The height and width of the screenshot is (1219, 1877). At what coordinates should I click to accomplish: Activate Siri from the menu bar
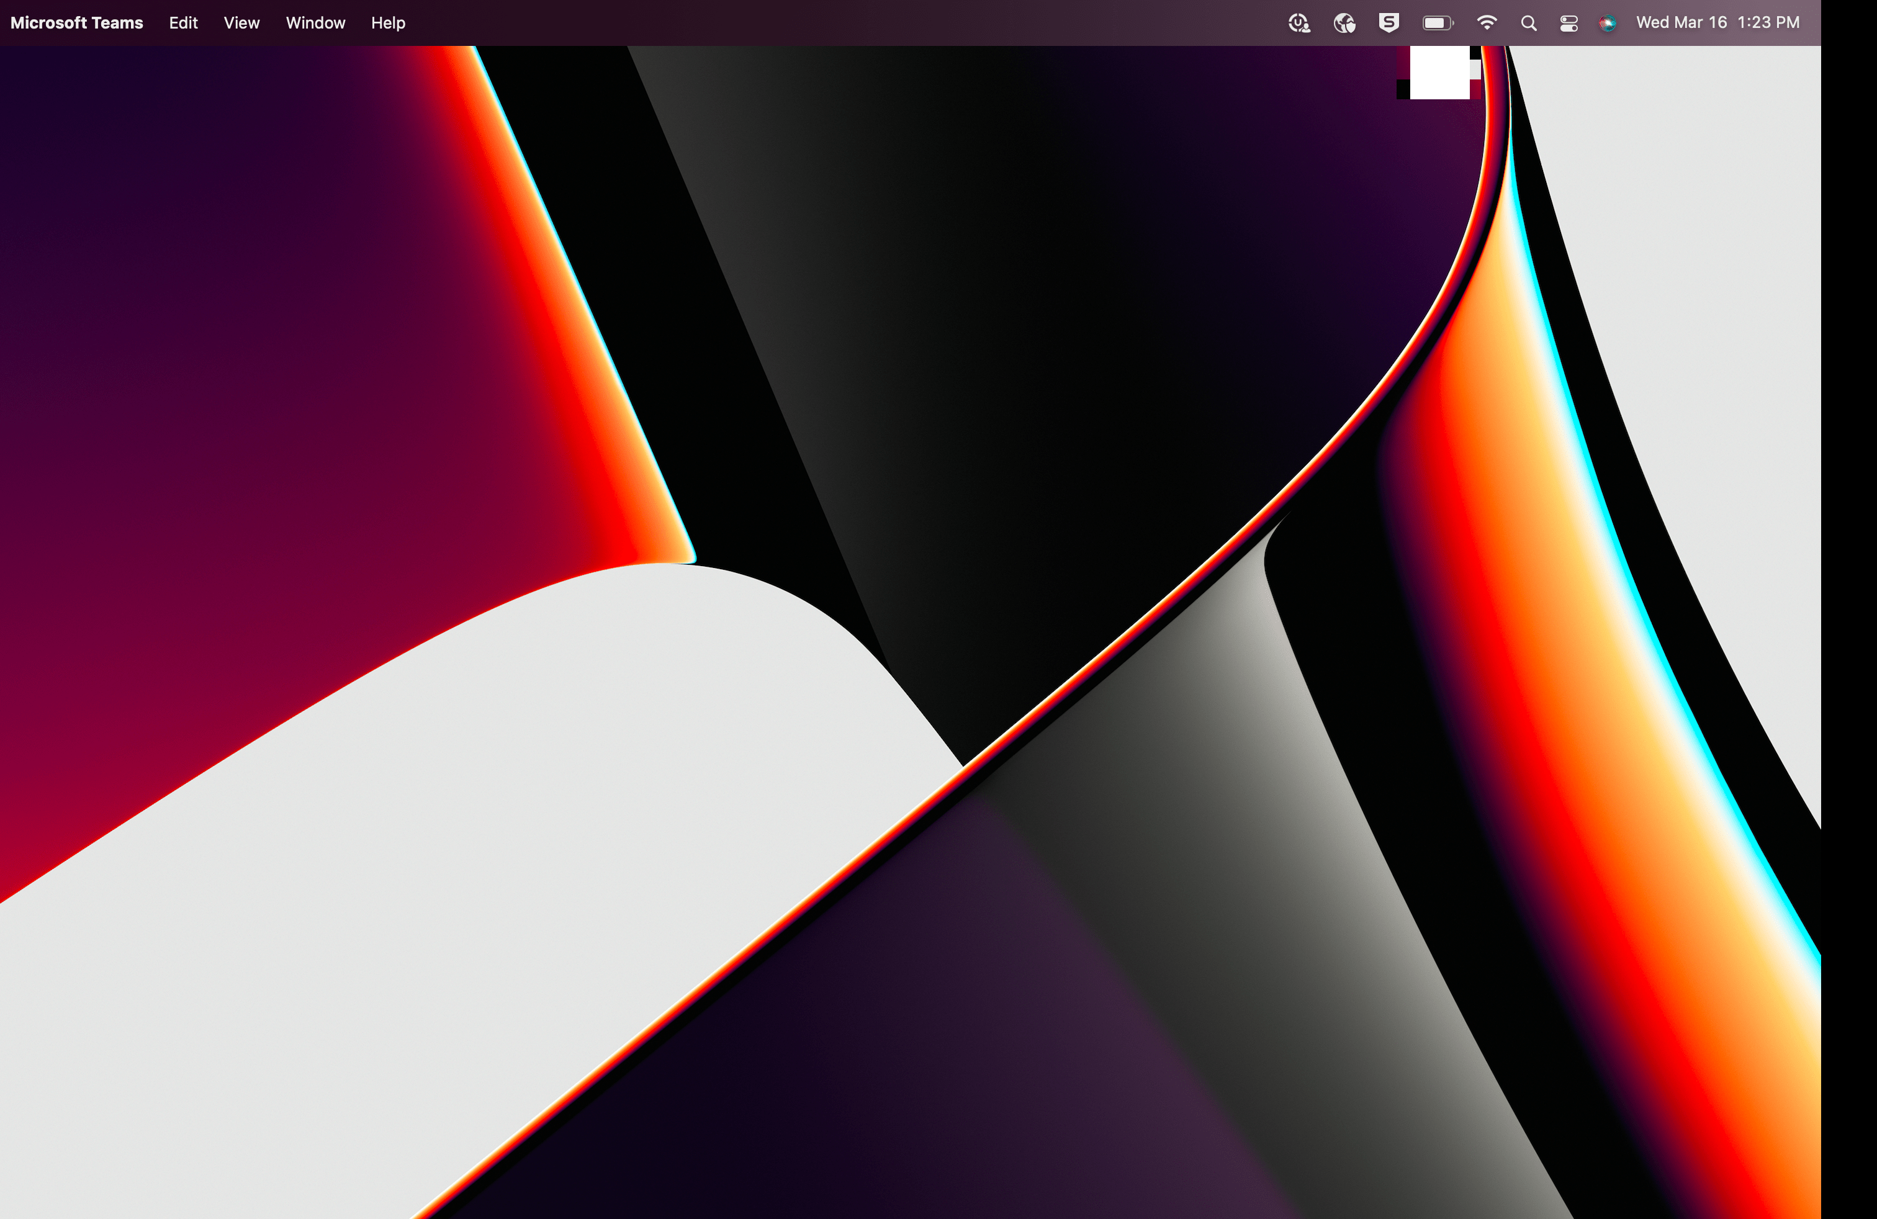coord(1607,23)
